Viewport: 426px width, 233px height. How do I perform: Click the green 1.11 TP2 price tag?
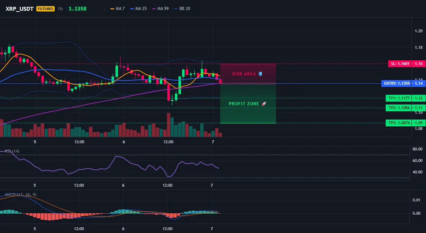419,108
